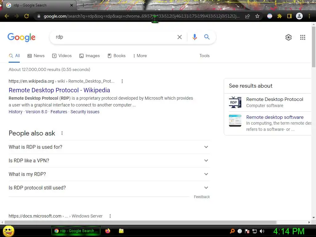316x237 pixels.
Task: Reload the page with refresh icon
Action: 27,16
